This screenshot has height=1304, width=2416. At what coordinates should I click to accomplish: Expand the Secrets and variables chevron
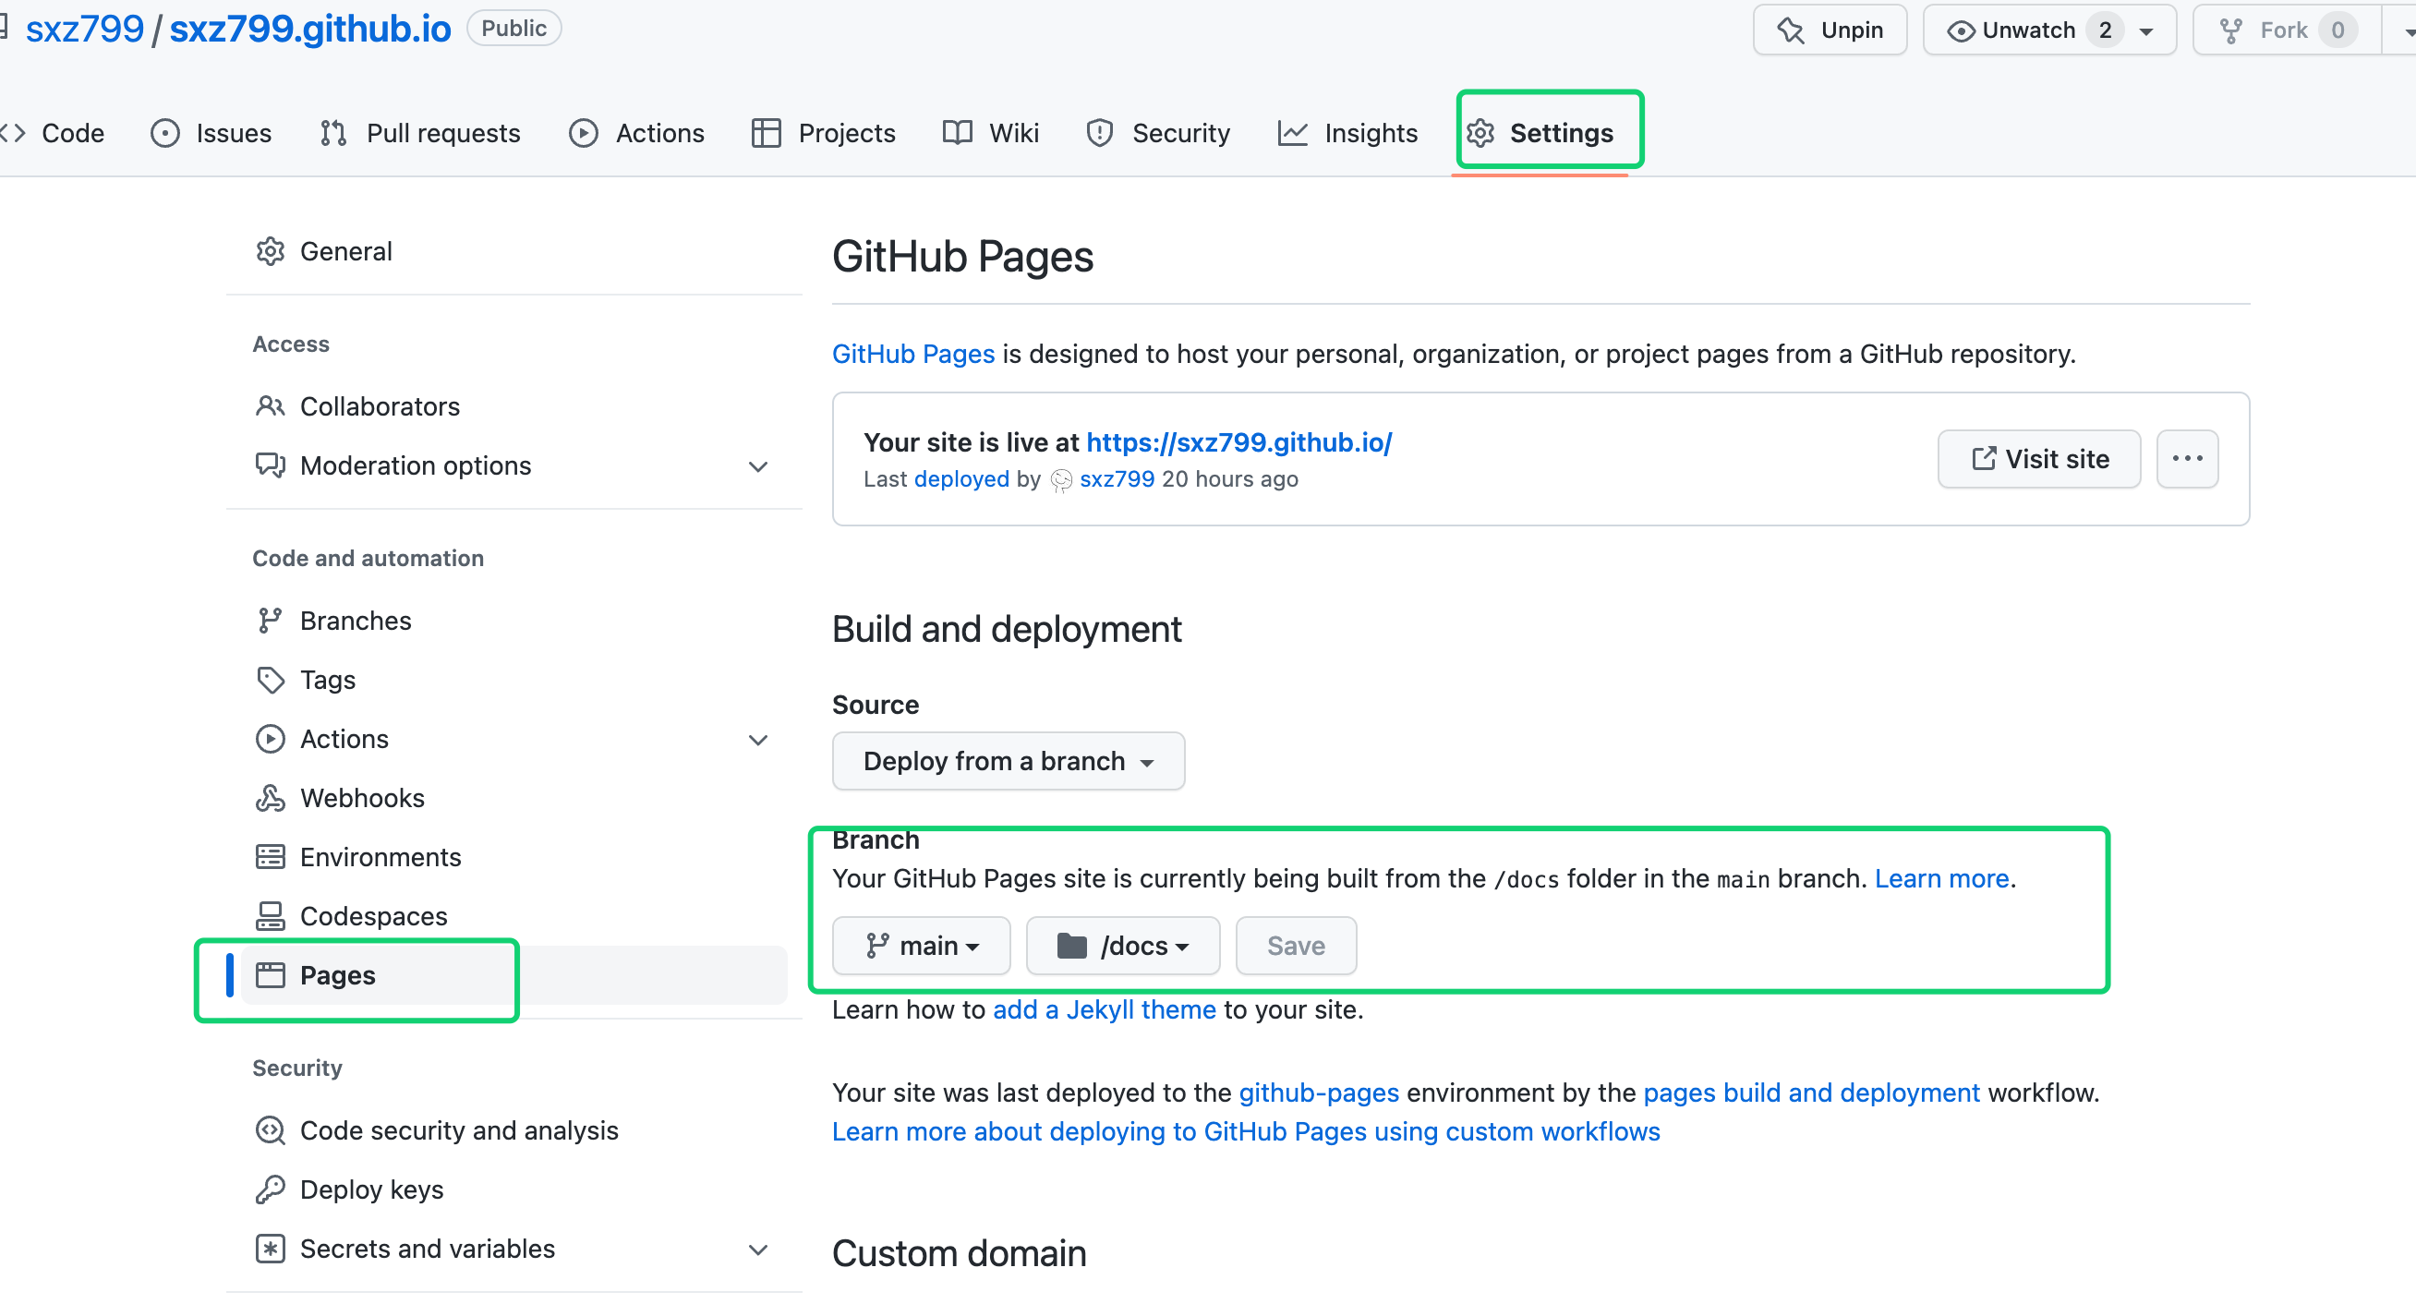click(758, 1249)
